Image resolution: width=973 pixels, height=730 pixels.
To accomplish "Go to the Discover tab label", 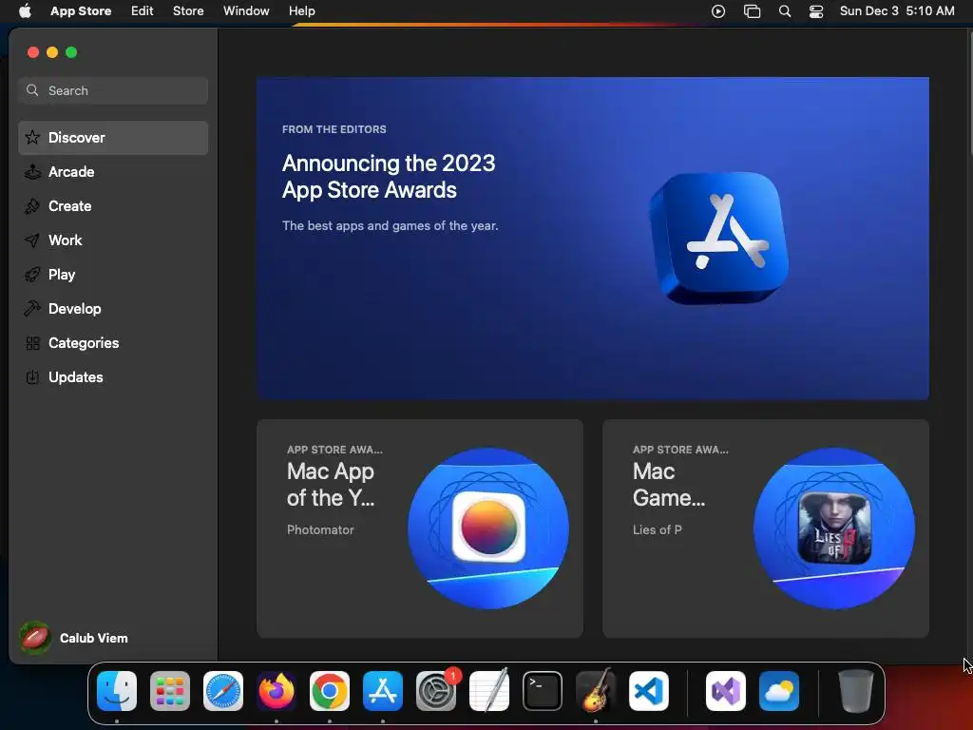I will 76,137.
